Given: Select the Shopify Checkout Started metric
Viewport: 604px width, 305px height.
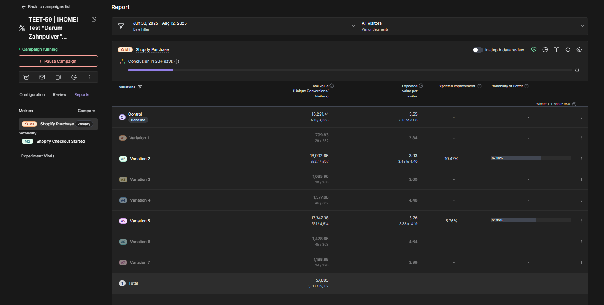Looking at the screenshot, I should coord(61,142).
